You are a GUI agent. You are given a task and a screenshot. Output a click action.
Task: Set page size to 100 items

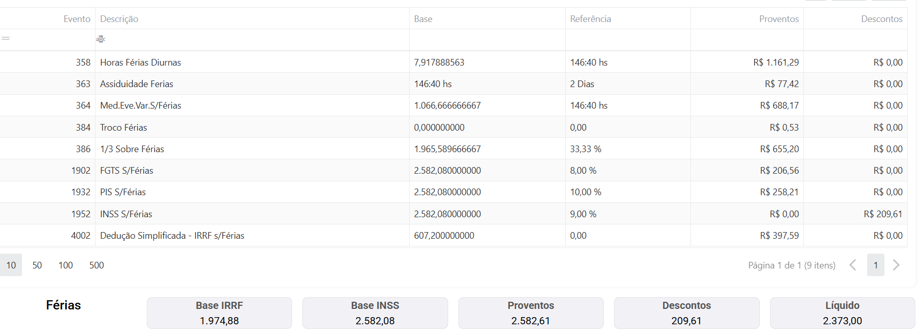click(x=66, y=265)
